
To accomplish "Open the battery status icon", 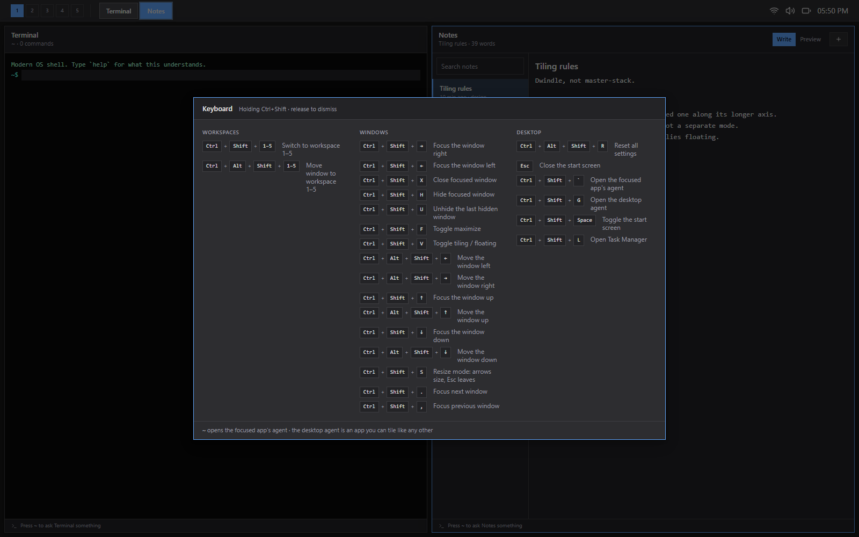I will [x=806, y=11].
